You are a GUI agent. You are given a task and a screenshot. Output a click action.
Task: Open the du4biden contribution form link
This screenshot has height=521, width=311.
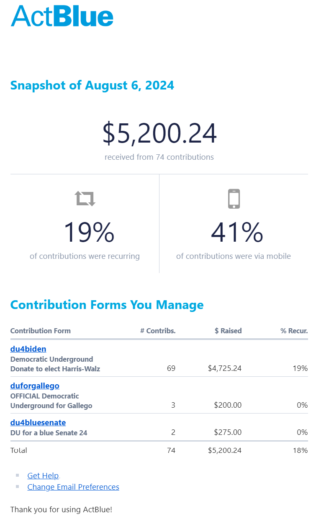point(28,349)
